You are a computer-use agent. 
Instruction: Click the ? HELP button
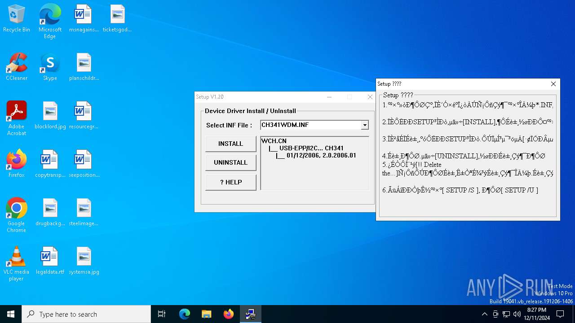[x=231, y=182]
